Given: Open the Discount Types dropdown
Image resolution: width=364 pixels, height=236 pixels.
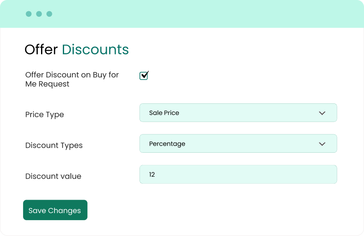Looking at the screenshot, I should click(x=238, y=144).
